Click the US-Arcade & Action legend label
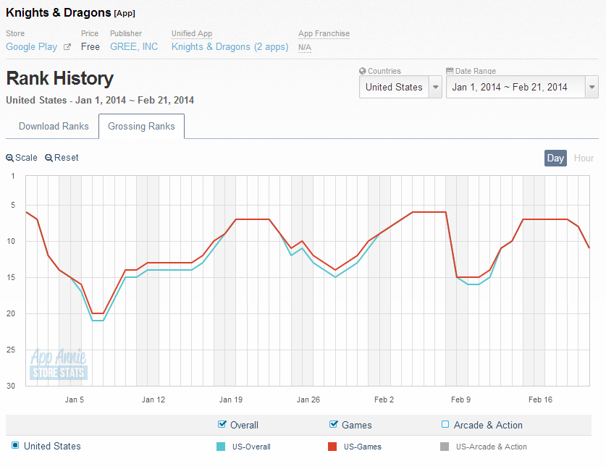 [491, 447]
